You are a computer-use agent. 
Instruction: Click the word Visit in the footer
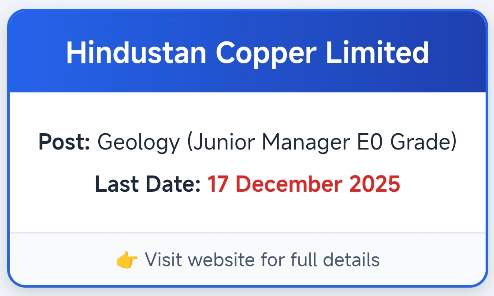(161, 260)
